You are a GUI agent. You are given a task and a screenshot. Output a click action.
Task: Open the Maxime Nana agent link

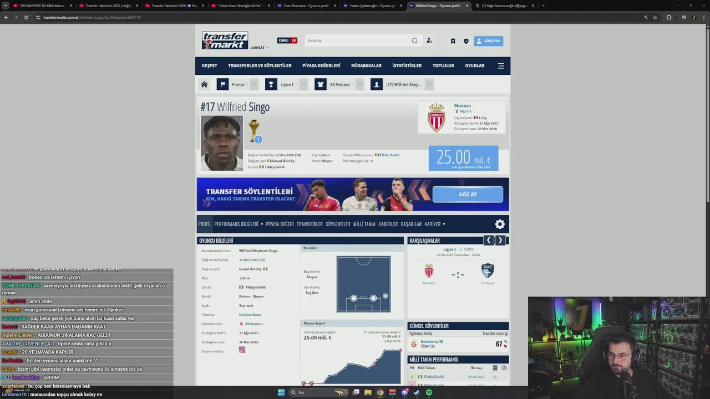250,314
